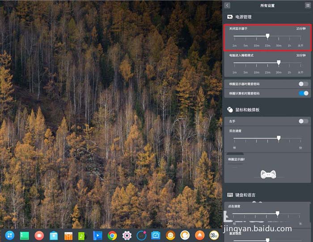Image resolution: width=313 pixels, height=242 pixels.
Task: Click the 所有设置 panel title
Action: click(267, 6)
